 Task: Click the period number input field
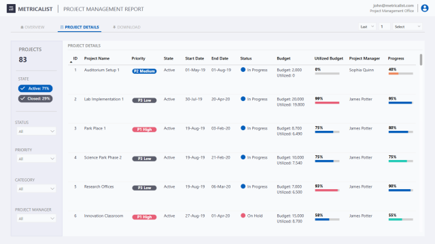(384, 26)
